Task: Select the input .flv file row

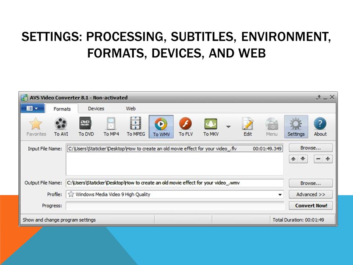Action: [175, 148]
